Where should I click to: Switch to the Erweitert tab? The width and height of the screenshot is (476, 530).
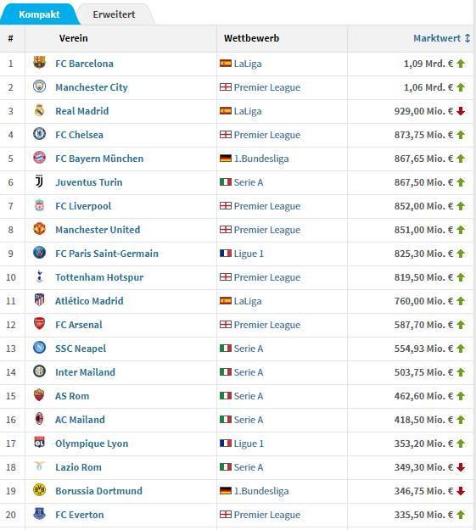pos(114,14)
